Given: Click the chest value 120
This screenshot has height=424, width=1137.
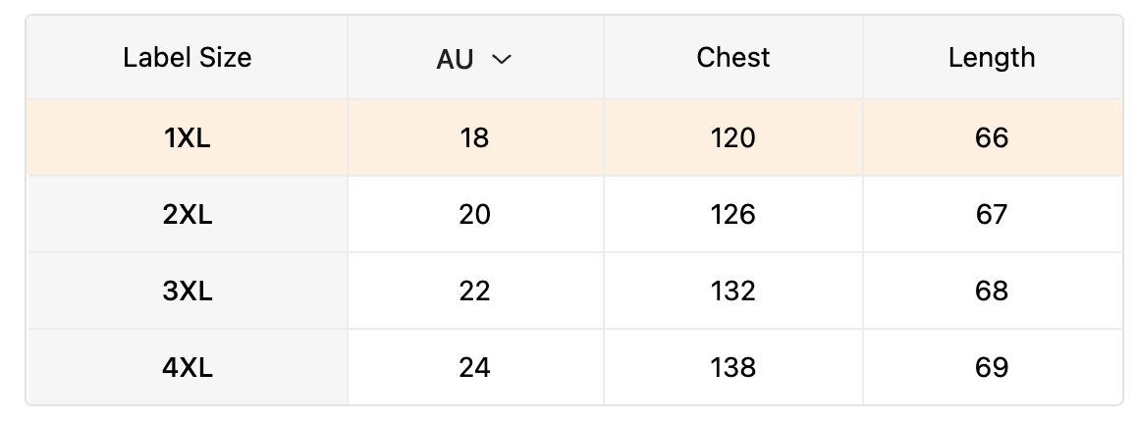Looking at the screenshot, I should pos(733,137).
